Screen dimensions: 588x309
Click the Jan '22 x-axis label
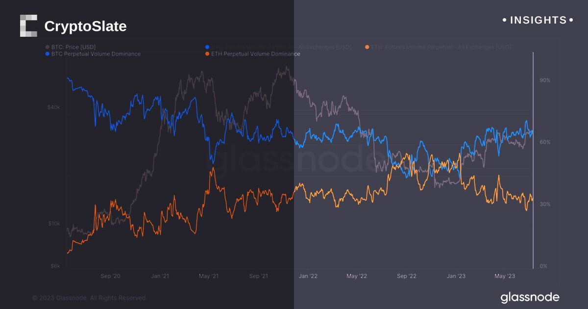[x=308, y=276]
